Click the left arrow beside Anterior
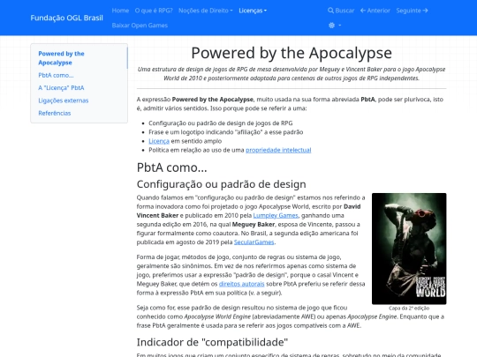The height and width of the screenshot is (357, 477). click(363, 11)
